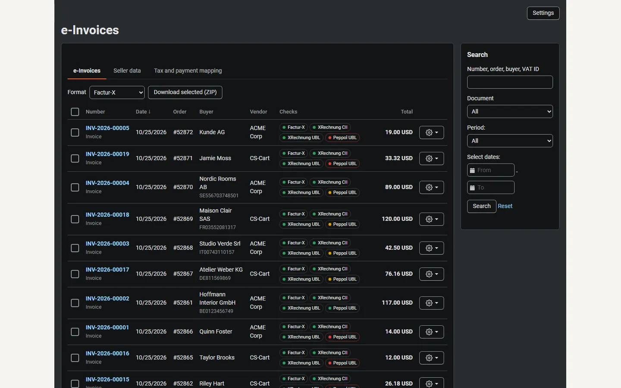Open invoice INV-2026-00016 link

click(107, 353)
